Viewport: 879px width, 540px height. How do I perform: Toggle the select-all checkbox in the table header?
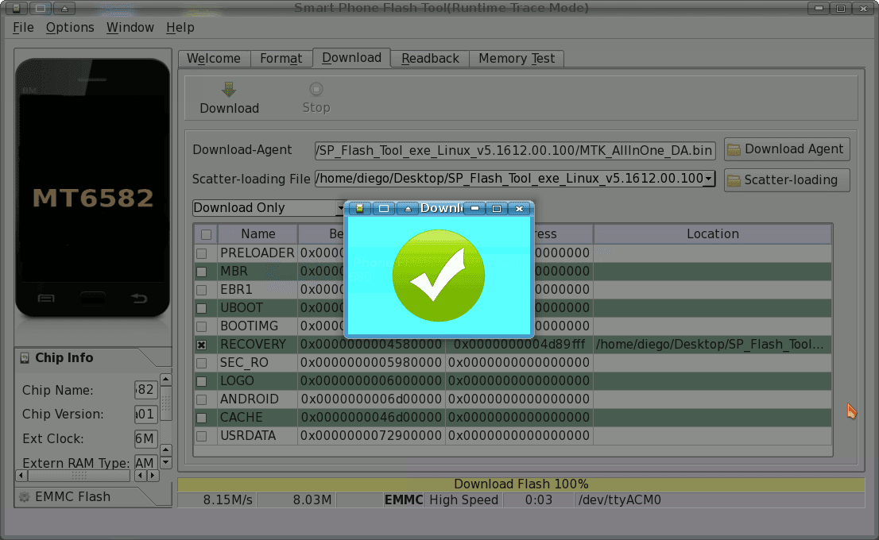pyautogui.click(x=204, y=233)
